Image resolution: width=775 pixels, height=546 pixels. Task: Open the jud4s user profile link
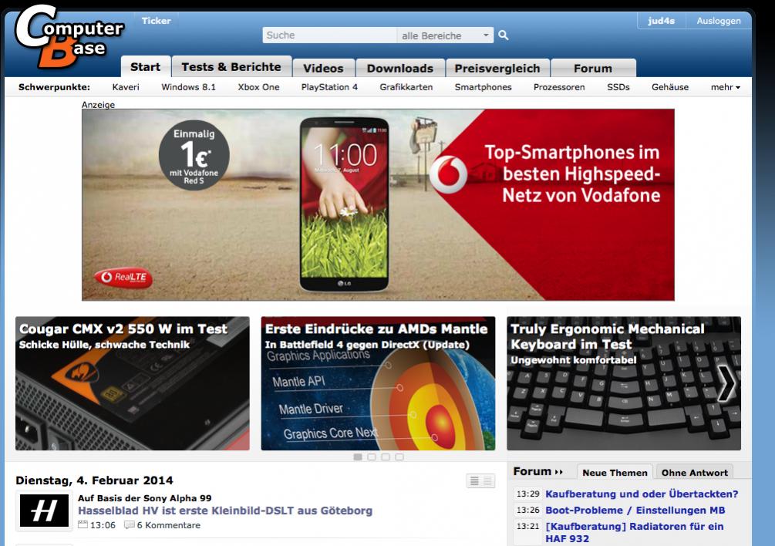662,21
